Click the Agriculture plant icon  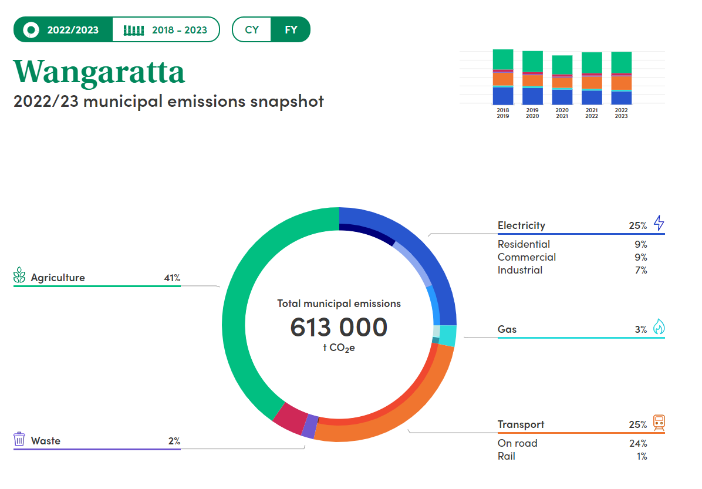19,276
